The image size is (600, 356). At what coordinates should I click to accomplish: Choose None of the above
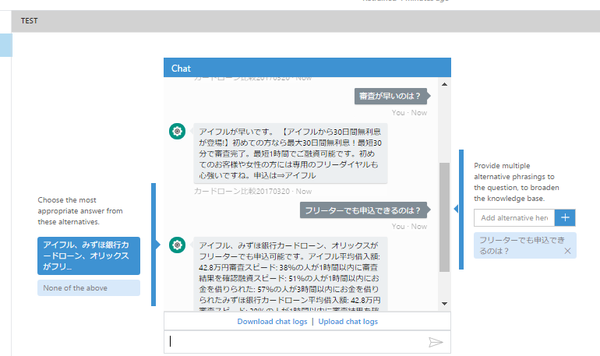tap(89, 288)
